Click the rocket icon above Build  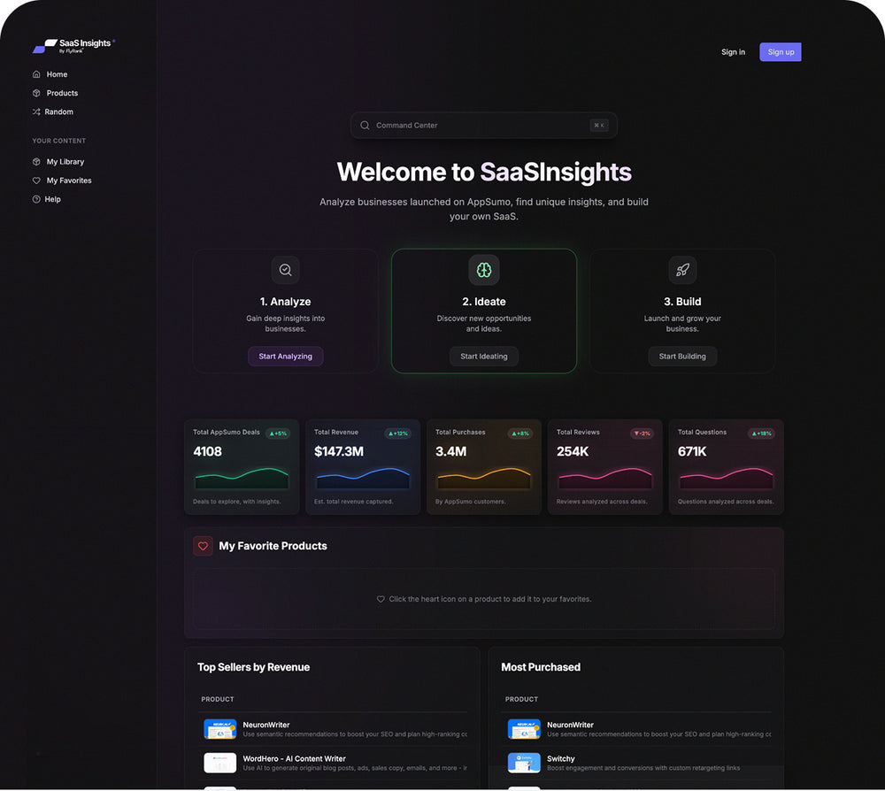click(682, 270)
